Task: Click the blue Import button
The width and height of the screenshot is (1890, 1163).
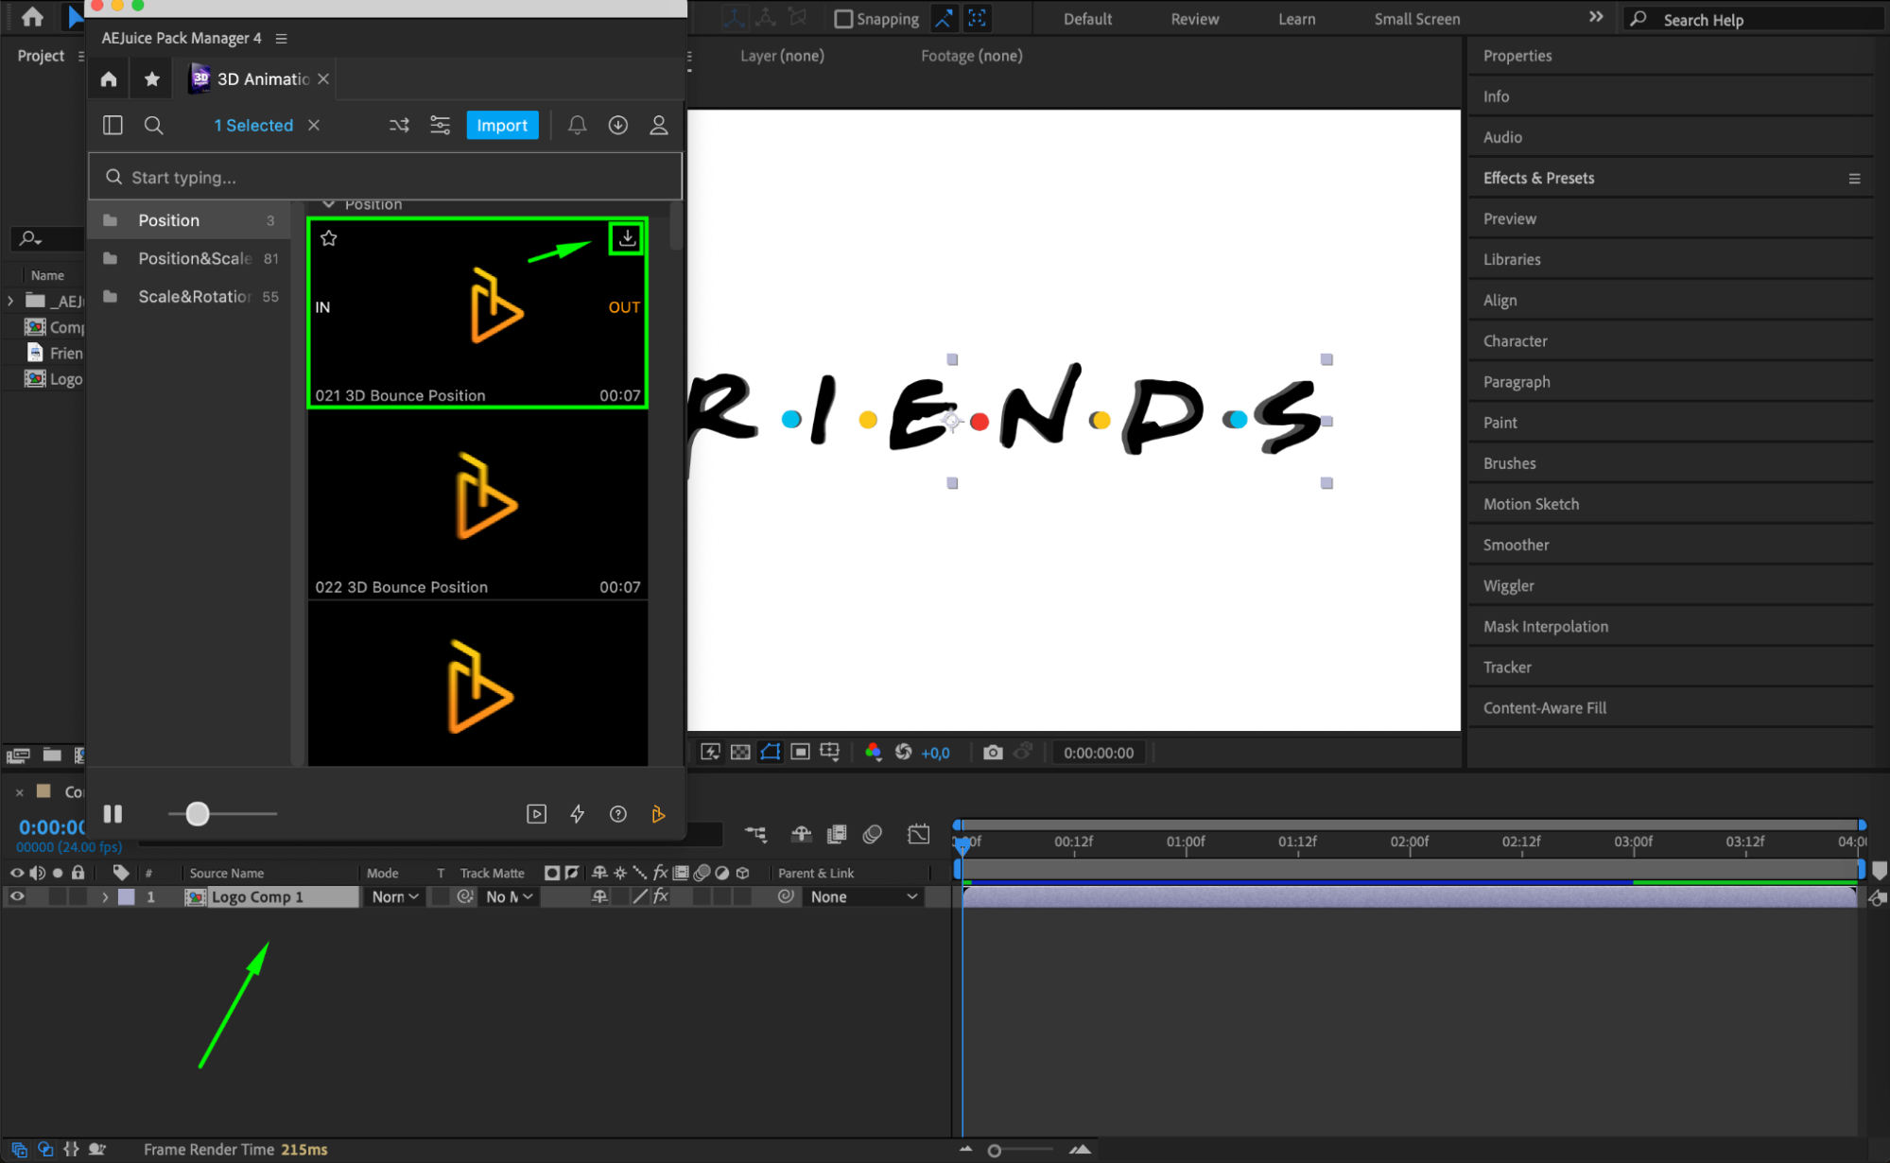Action: tap(502, 126)
